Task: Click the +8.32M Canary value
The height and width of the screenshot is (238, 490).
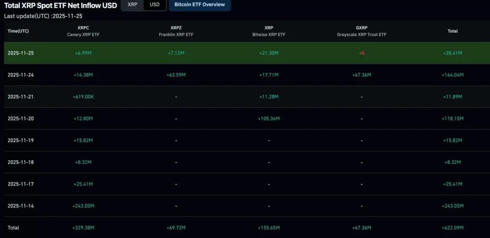Action: (83, 162)
